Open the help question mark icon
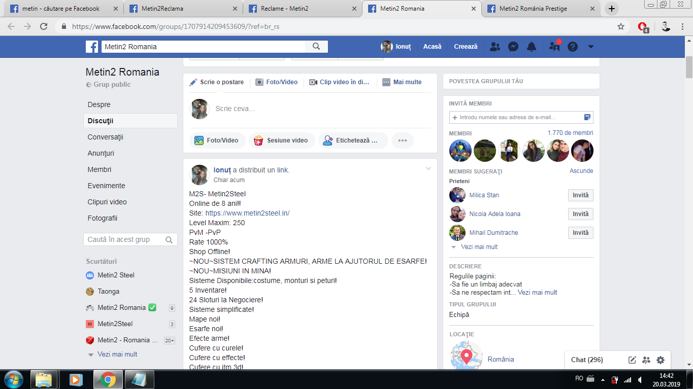Screen dimensions: 693x389 pyautogui.click(x=573, y=47)
